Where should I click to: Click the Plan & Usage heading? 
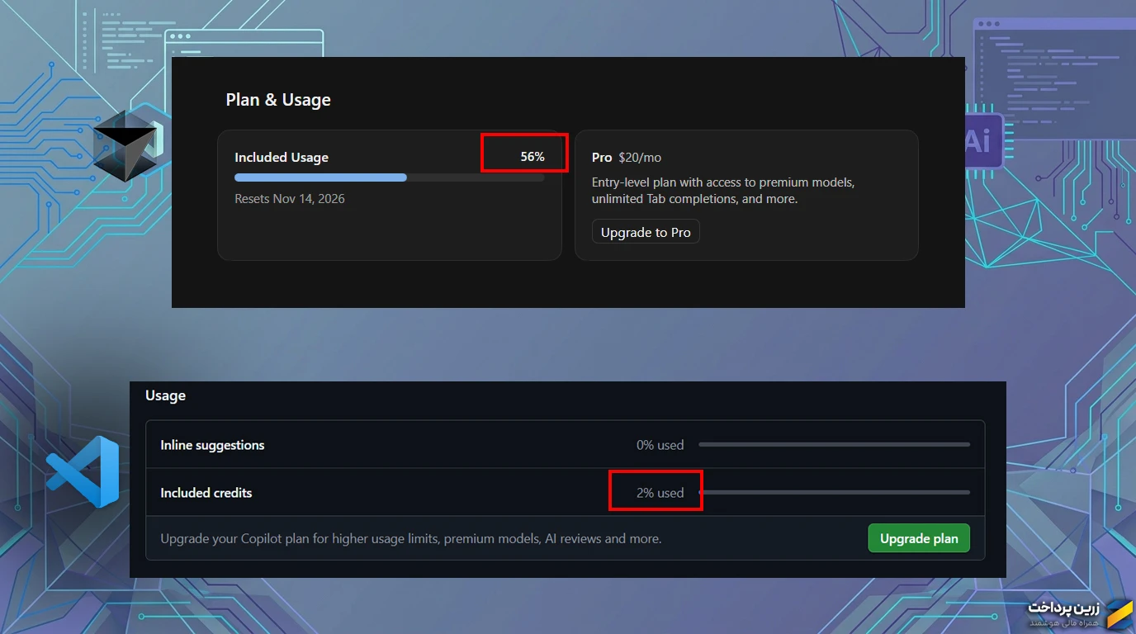click(x=278, y=100)
